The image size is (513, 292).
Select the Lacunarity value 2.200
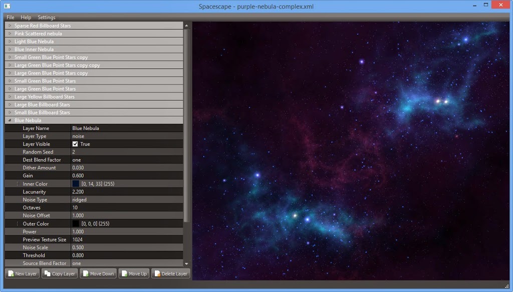tap(78, 191)
